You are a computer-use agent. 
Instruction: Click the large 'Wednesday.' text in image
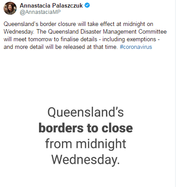pyautogui.click(x=85, y=160)
